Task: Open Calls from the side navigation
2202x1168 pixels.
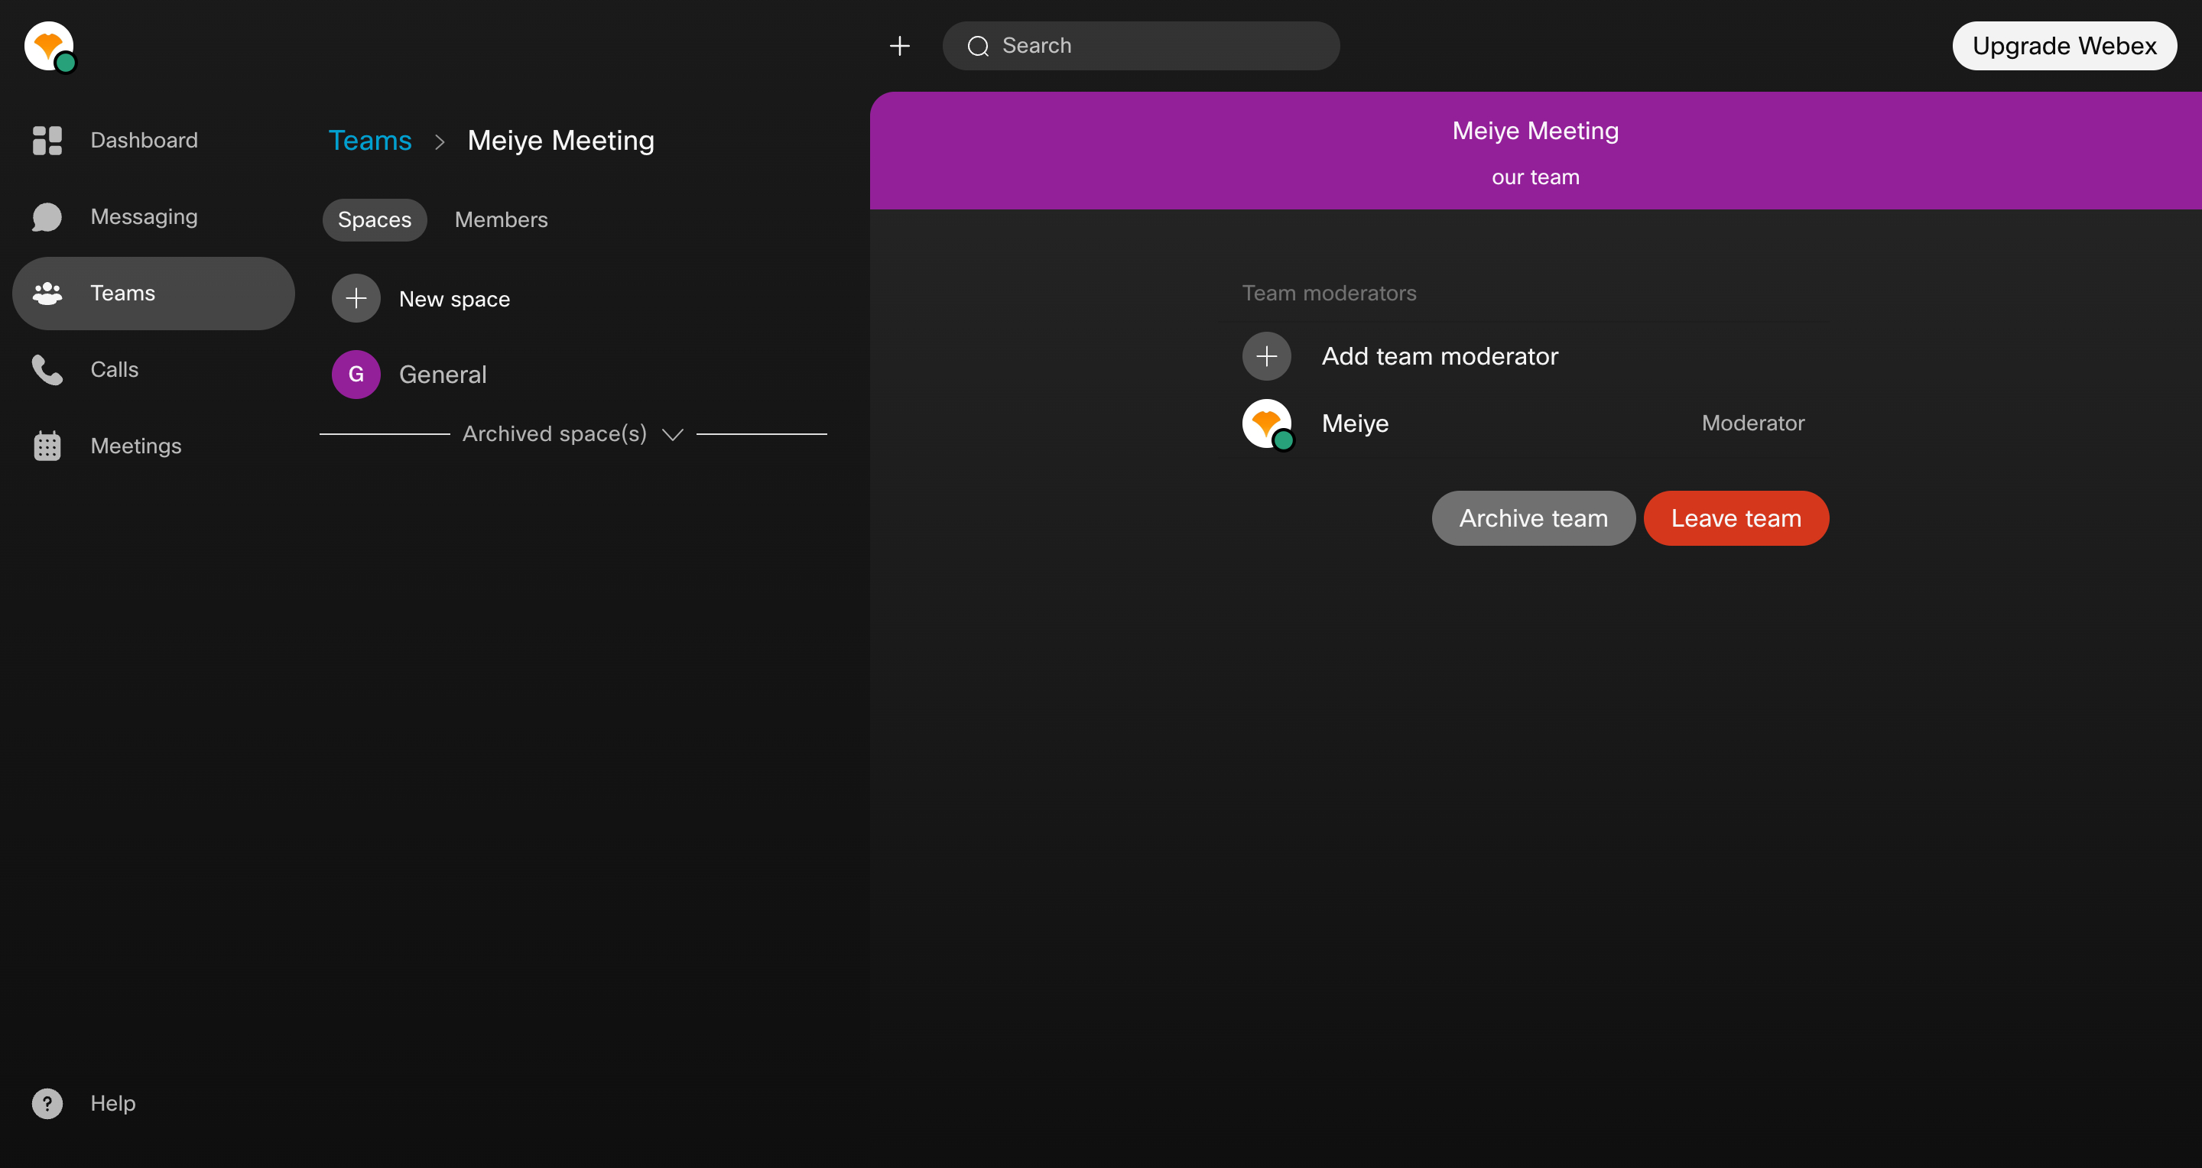Action: tap(115, 370)
